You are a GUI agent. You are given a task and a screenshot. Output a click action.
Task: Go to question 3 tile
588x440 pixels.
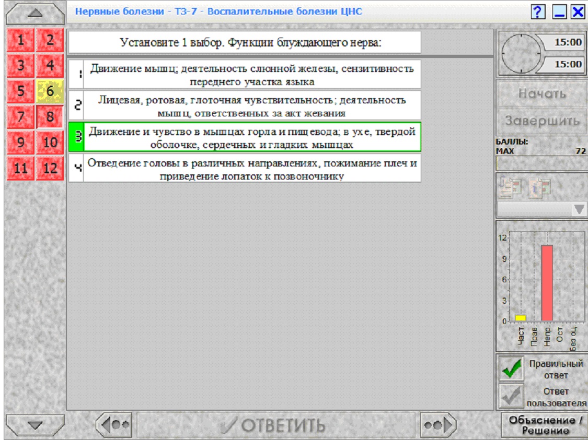20,66
